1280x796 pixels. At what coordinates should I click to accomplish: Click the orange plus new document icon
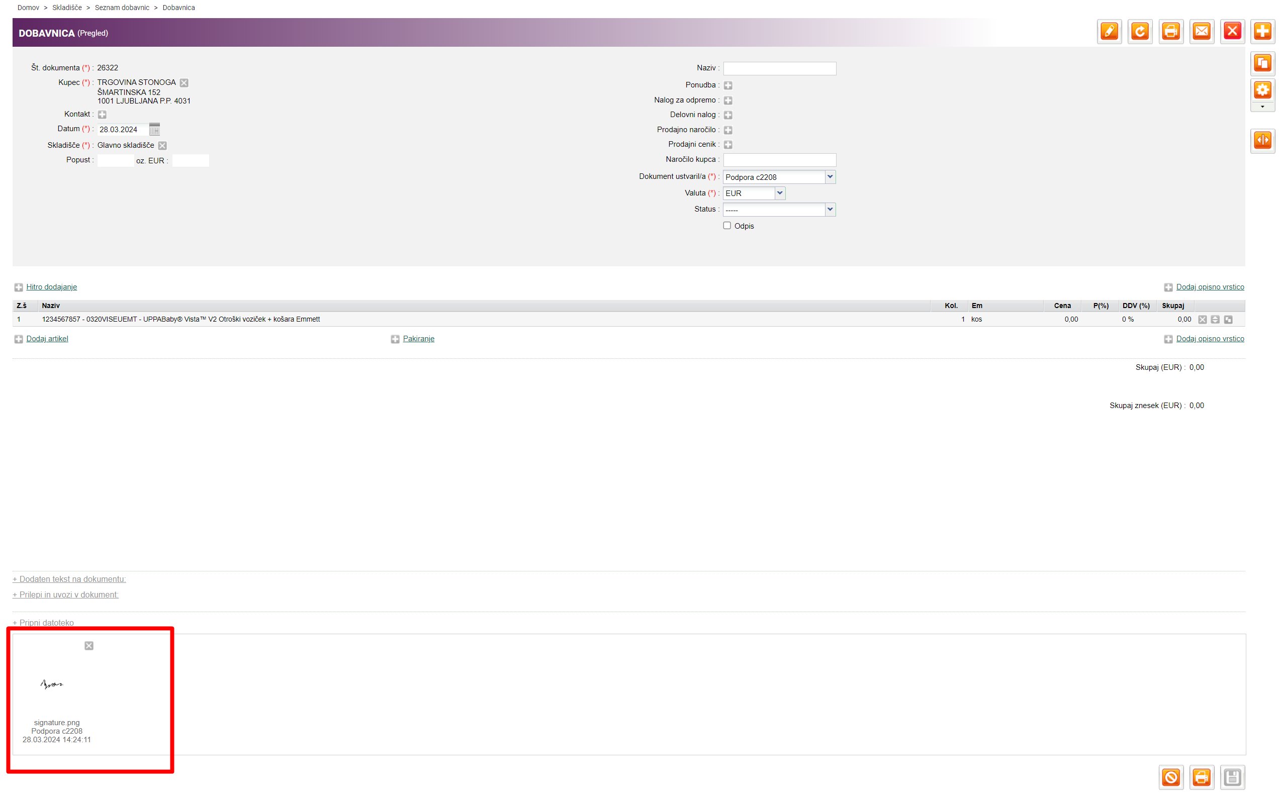click(1262, 32)
